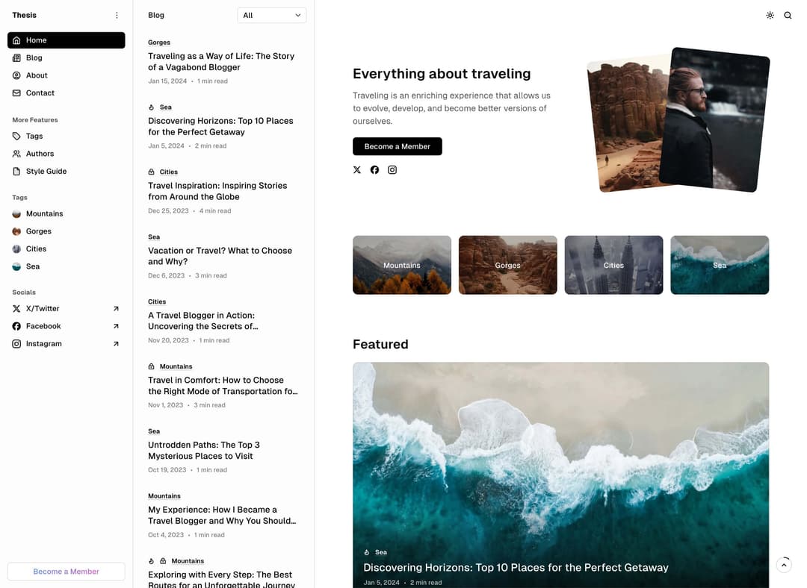Open the Tags section via its tag icon
This screenshot has height=588, width=807.
pos(16,136)
